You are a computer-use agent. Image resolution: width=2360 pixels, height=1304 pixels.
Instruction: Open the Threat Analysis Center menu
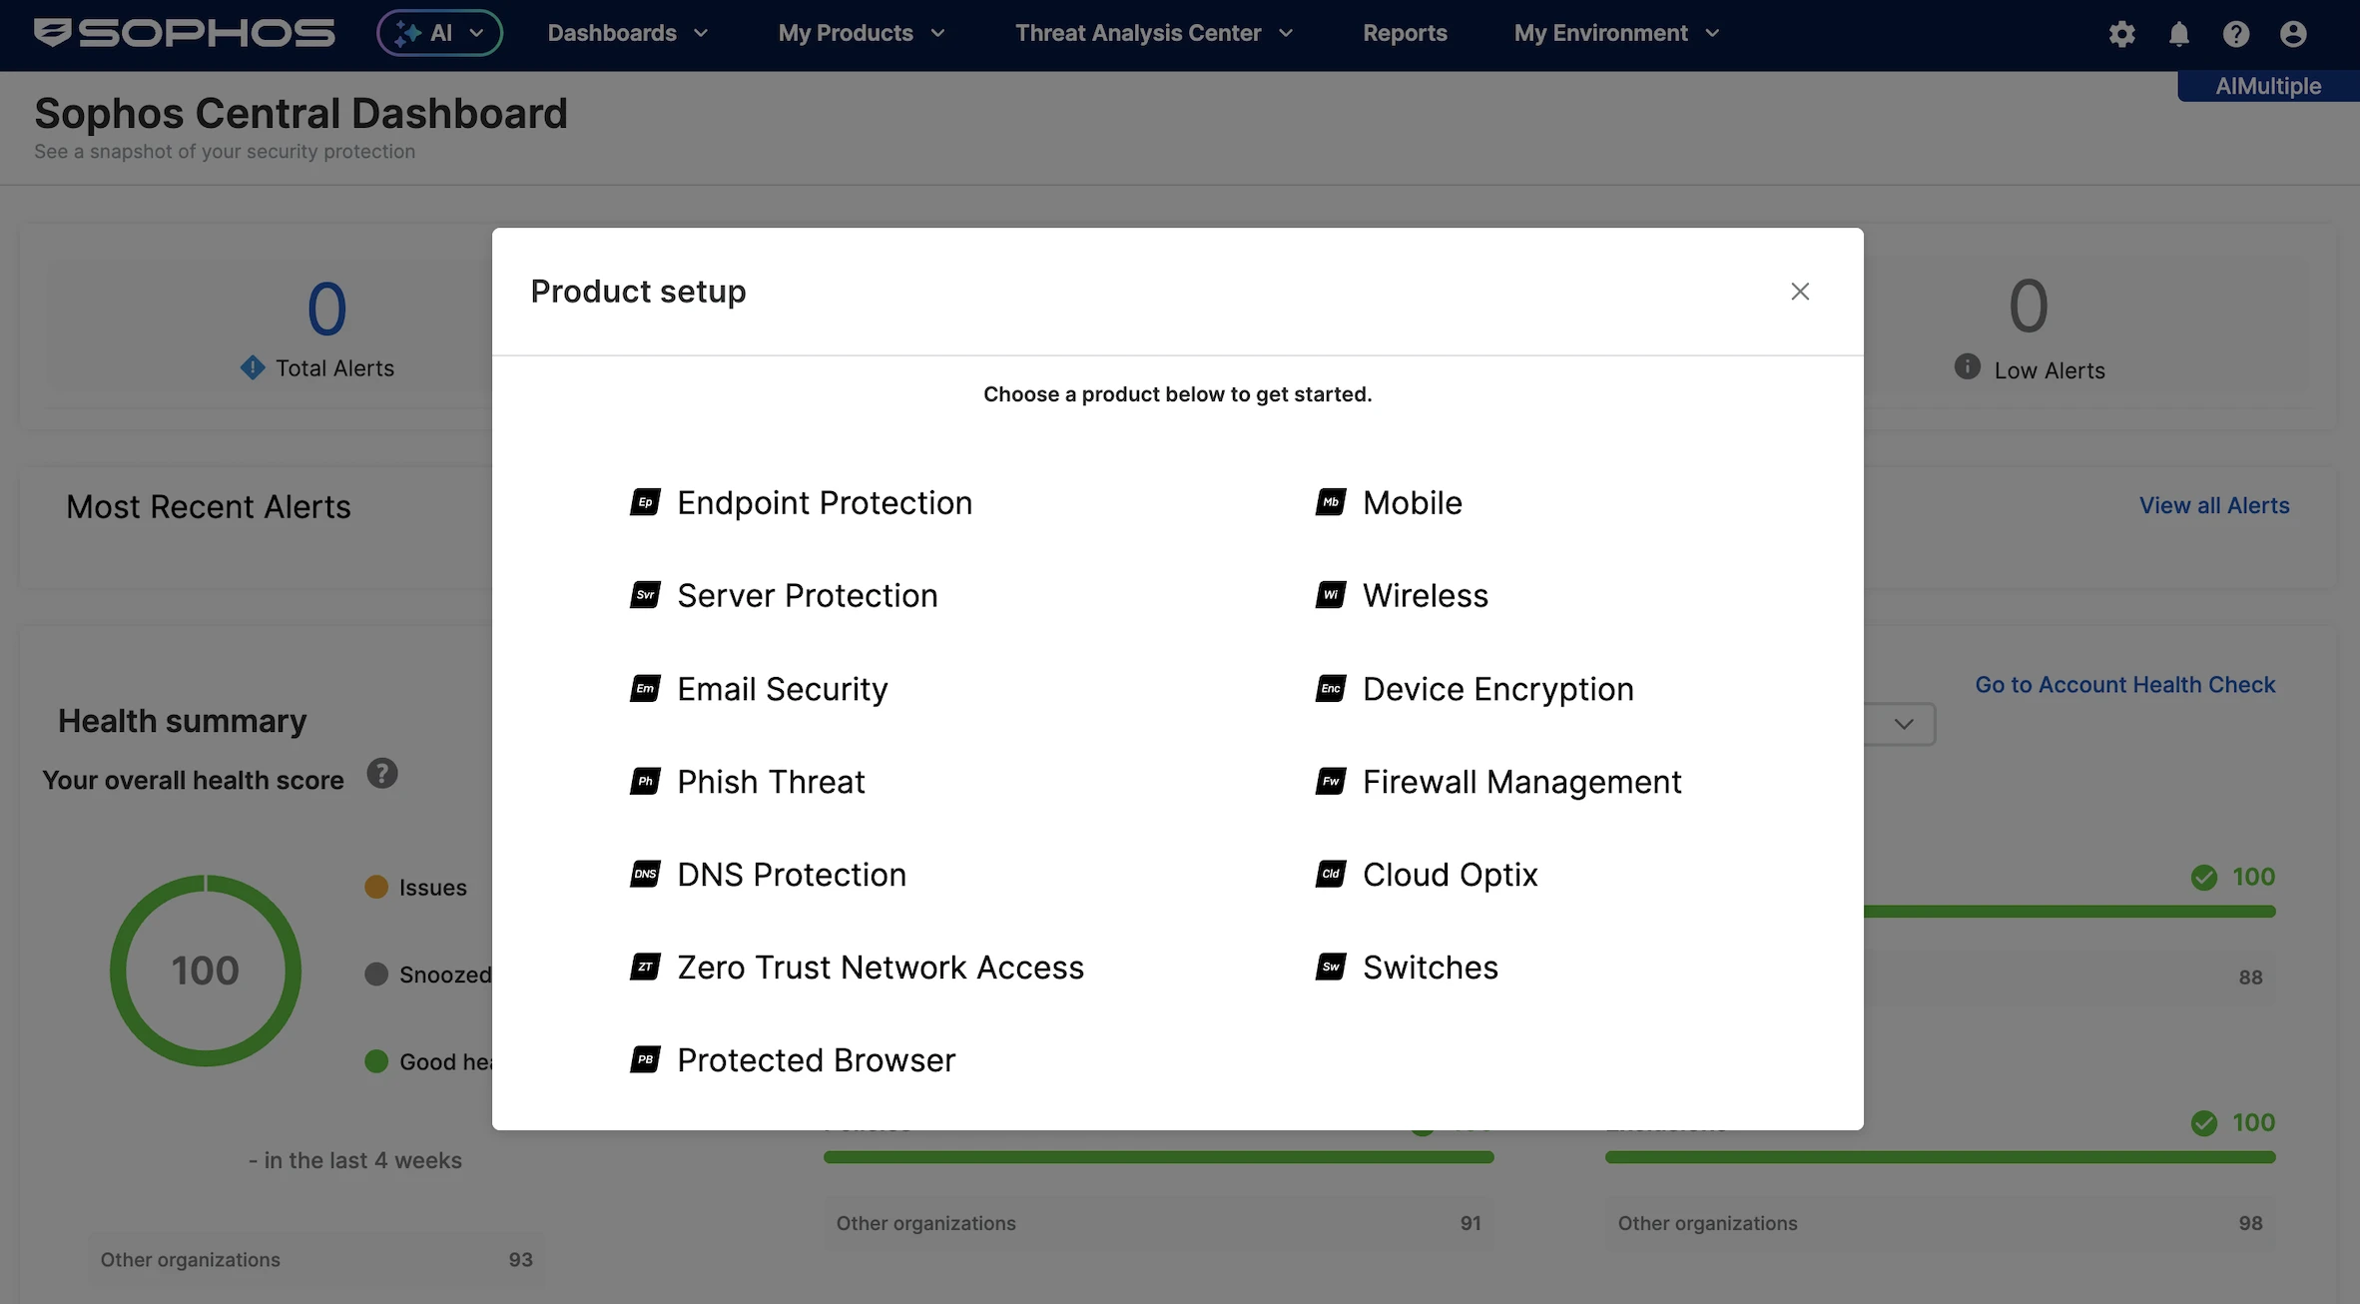[x=1154, y=33]
